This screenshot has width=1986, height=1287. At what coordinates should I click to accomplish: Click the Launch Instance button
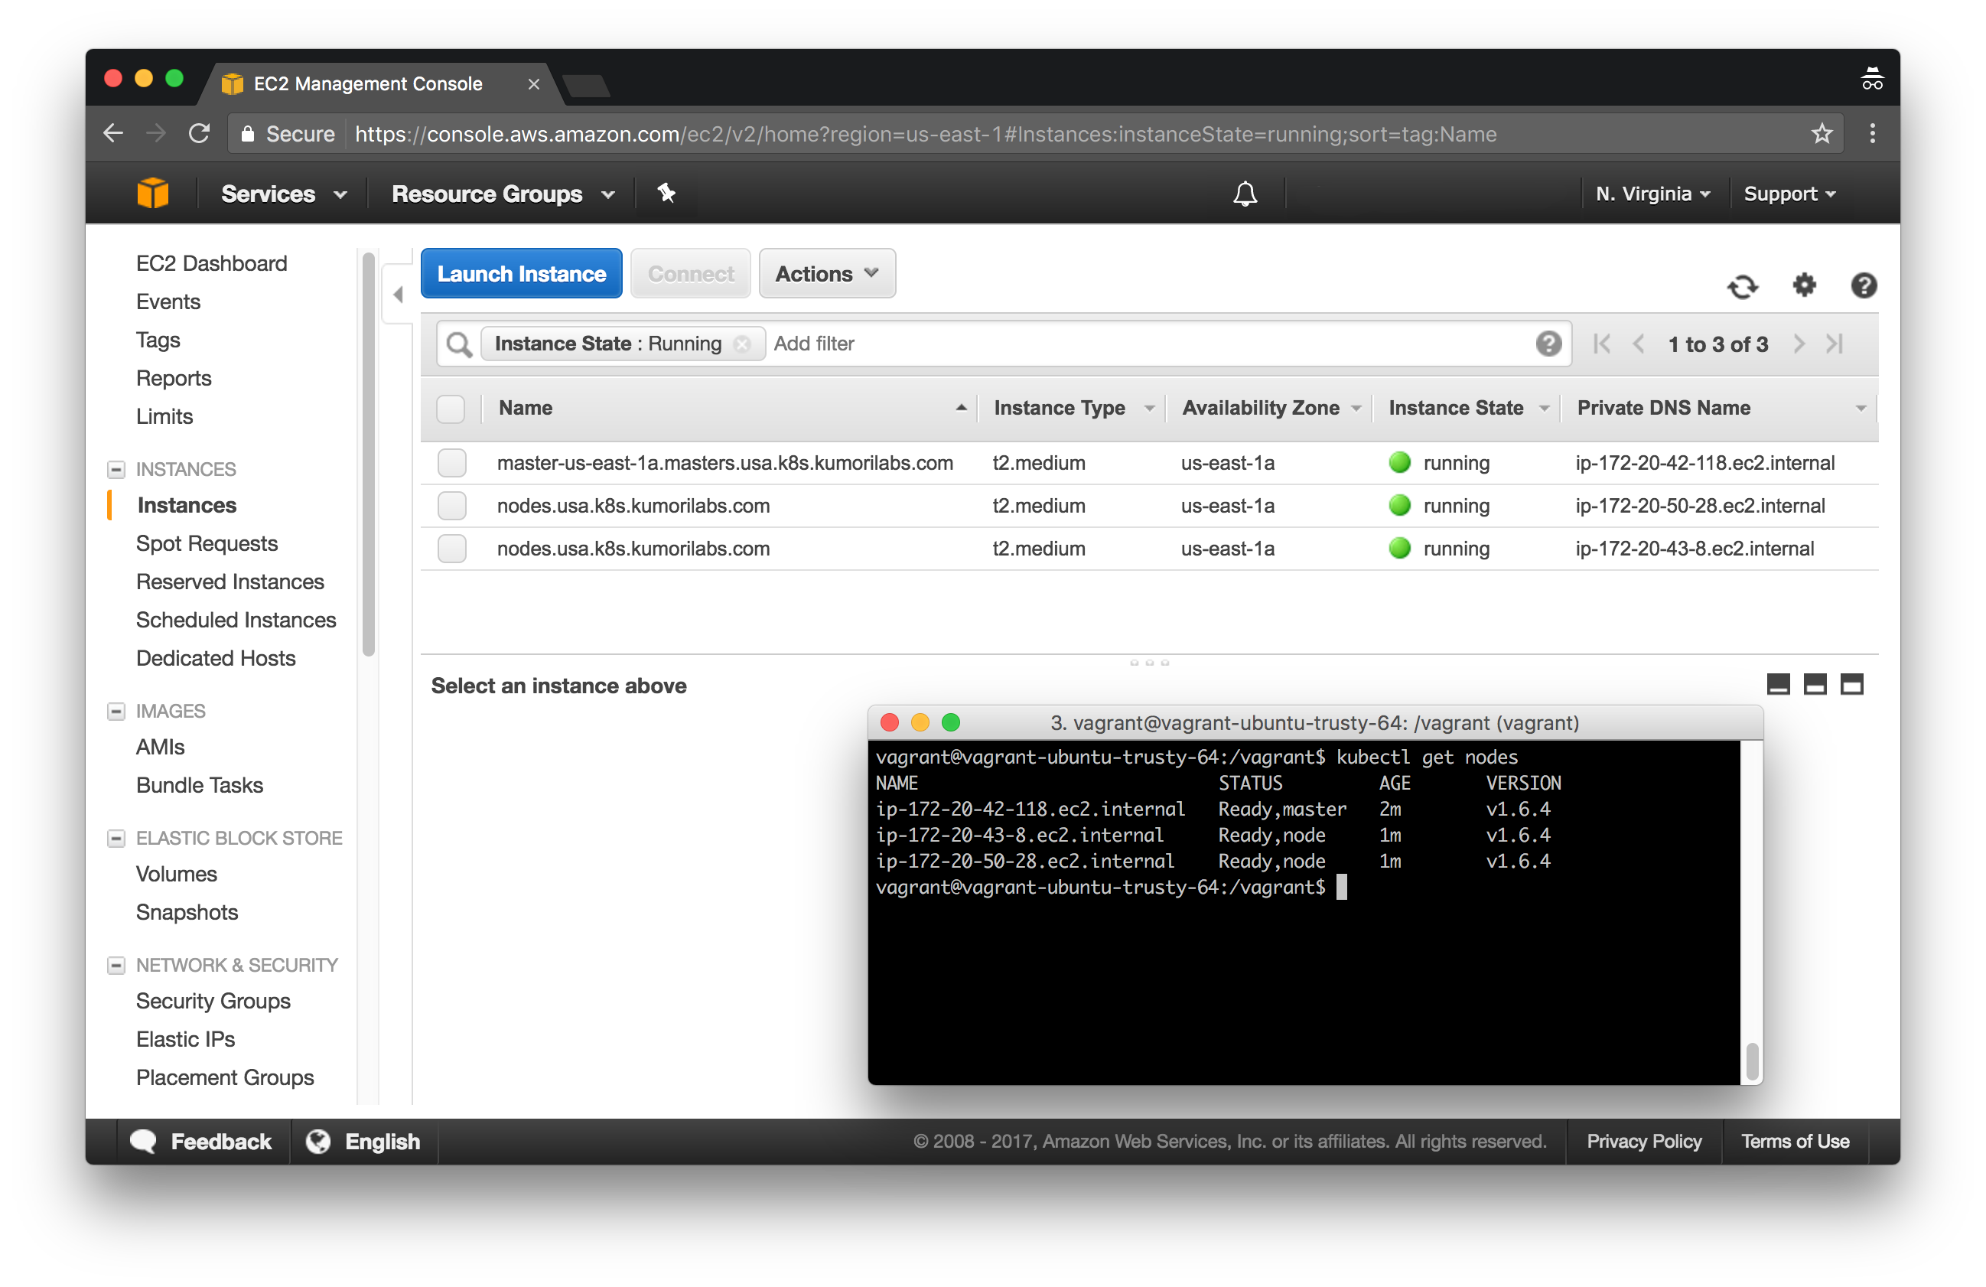point(521,274)
